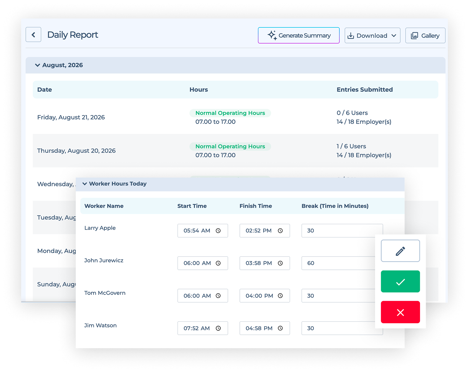This screenshot has height=372, width=469.
Task: Click the gallery images icon
Action: [414, 36]
